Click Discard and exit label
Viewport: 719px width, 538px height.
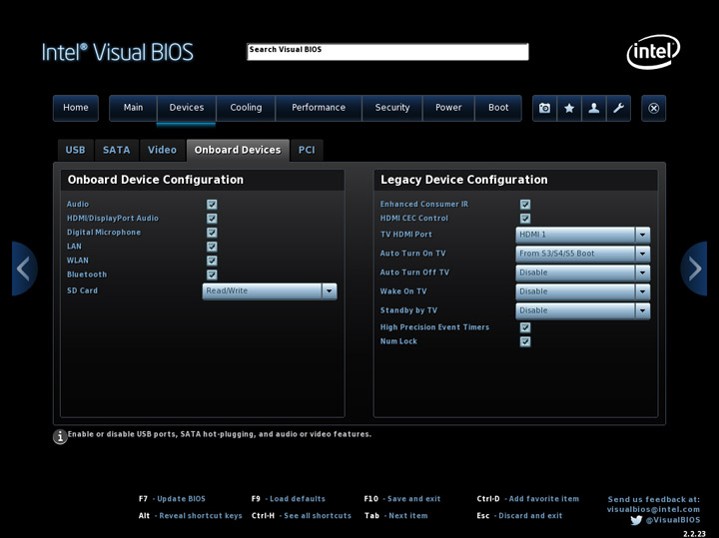click(530, 516)
